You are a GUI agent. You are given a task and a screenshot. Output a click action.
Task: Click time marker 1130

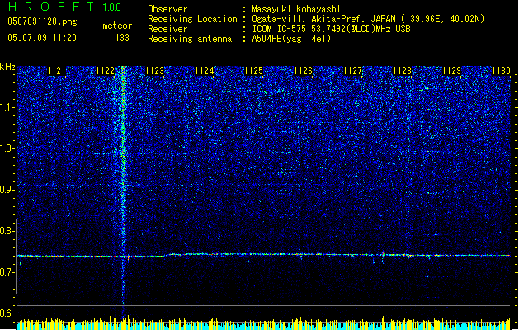[x=501, y=71]
